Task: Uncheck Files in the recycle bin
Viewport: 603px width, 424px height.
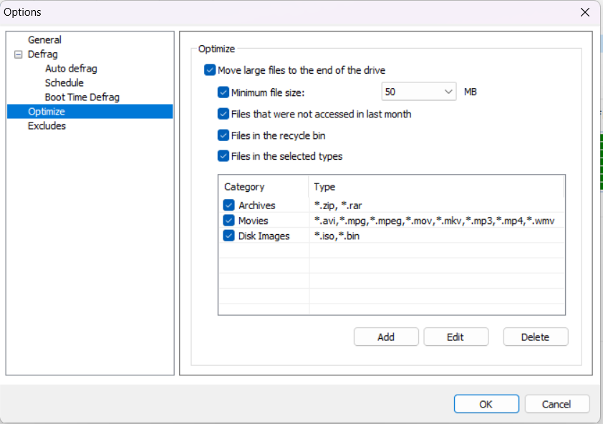Action: click(223, 135)
